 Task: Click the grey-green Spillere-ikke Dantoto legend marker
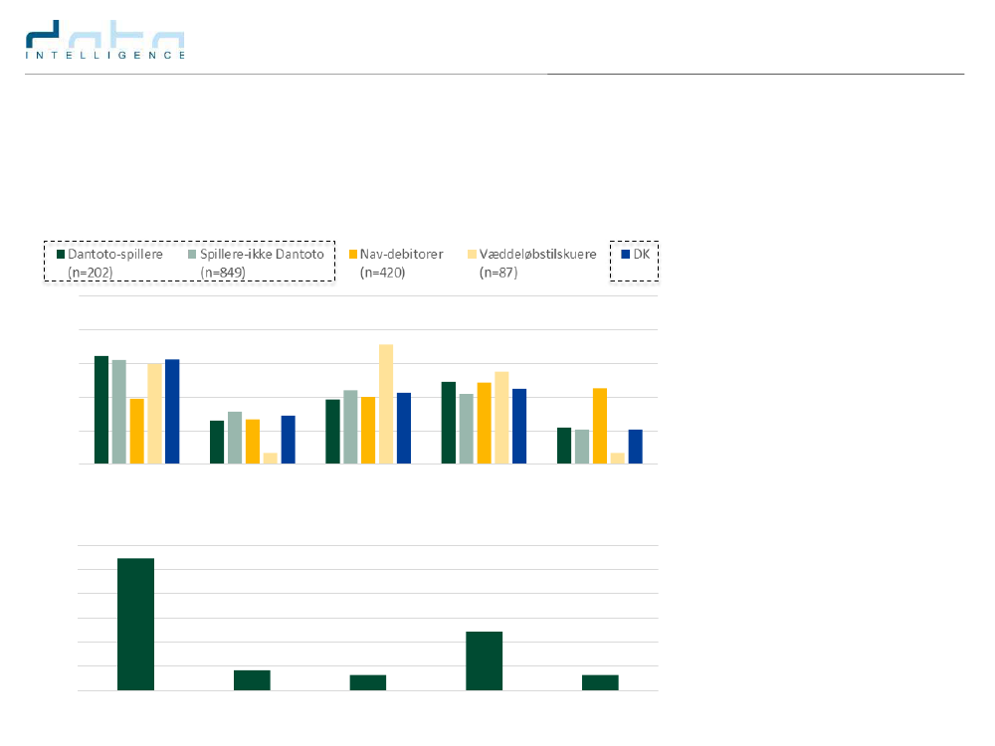(x=192, y=255)
